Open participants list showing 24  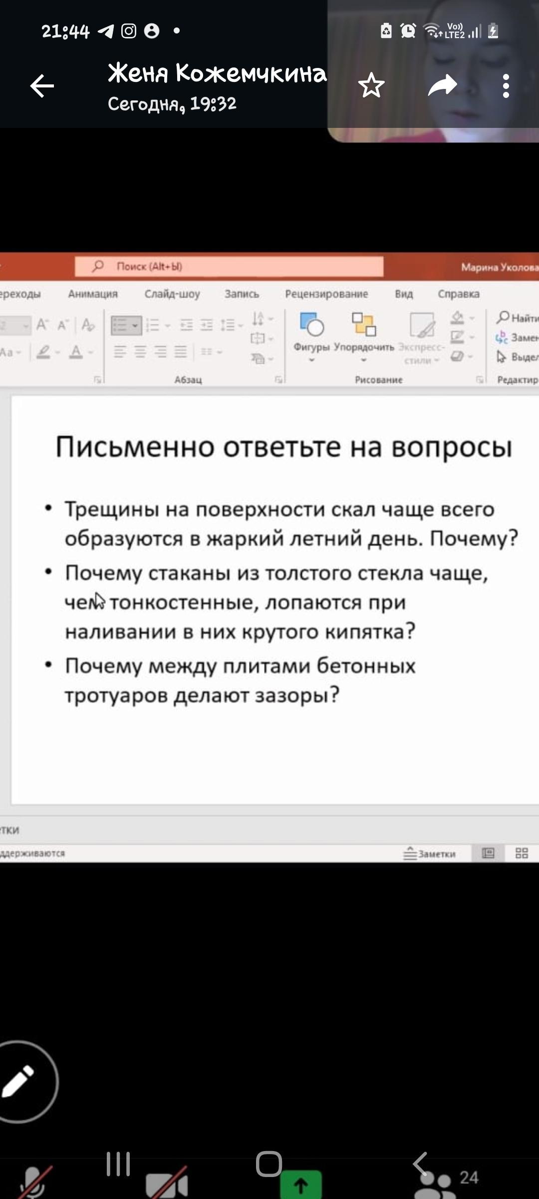pos(447,1183)
